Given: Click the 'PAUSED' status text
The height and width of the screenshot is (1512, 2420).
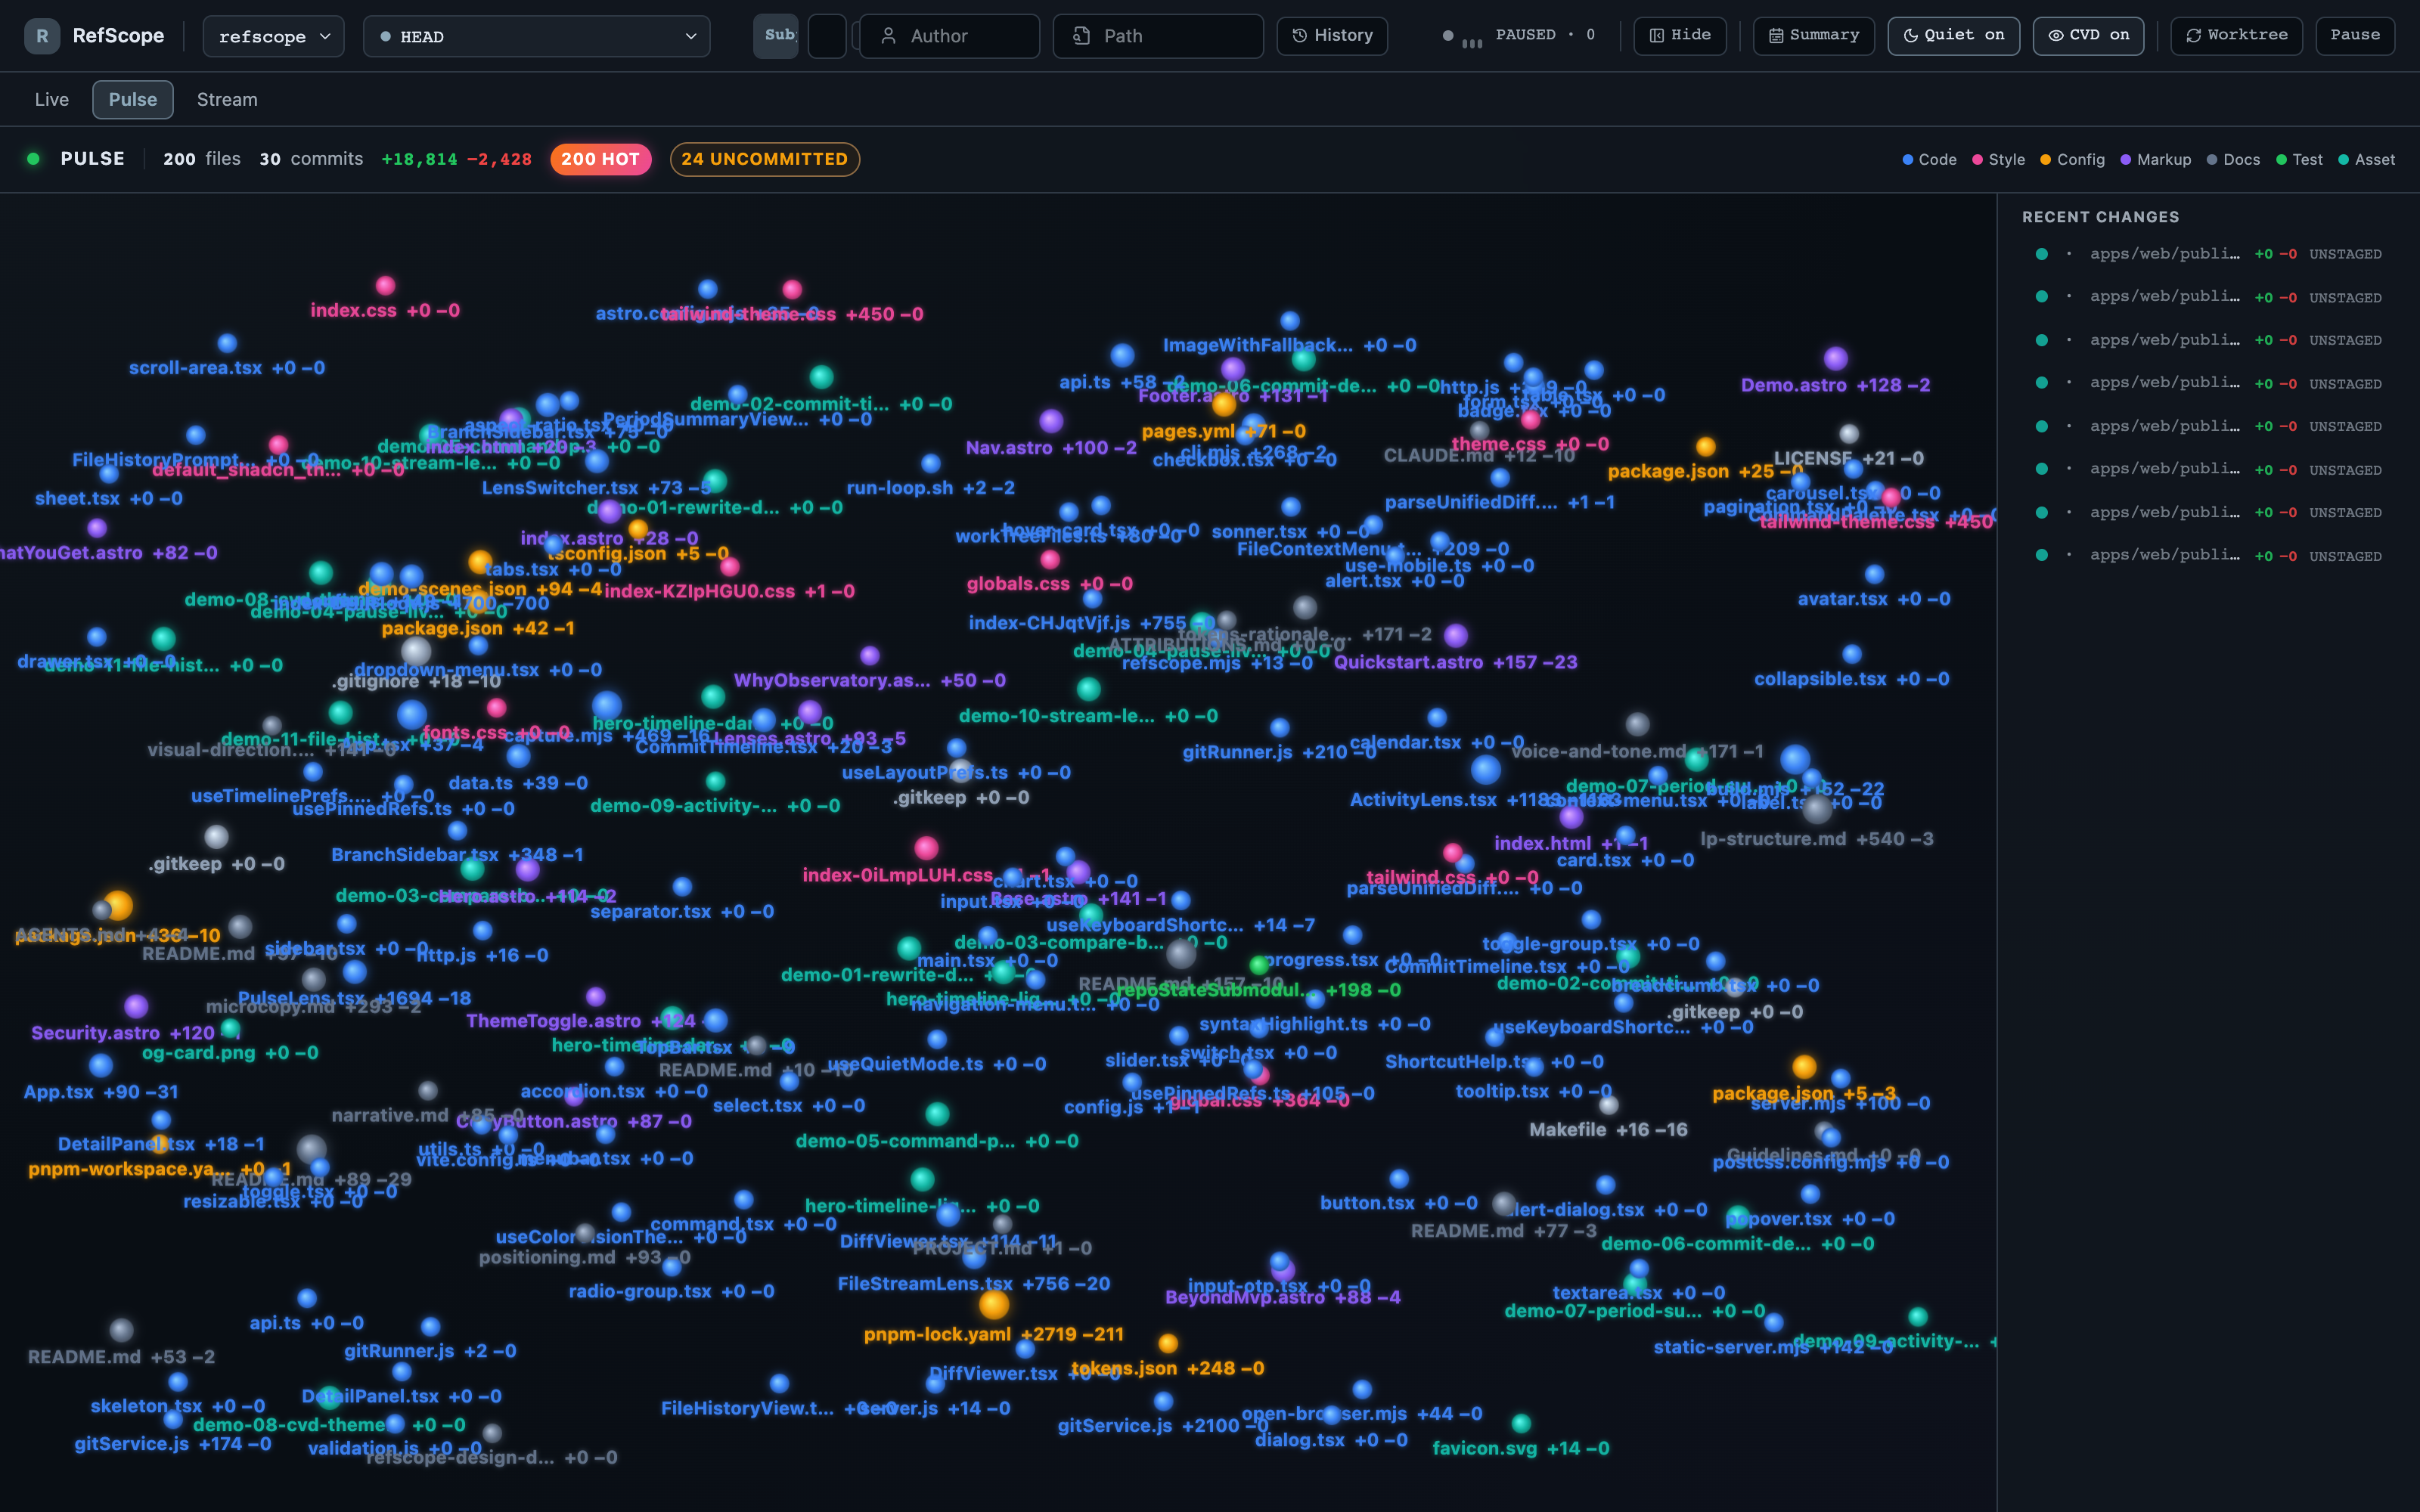Looking at the screenshot, I should [1525, 35].
